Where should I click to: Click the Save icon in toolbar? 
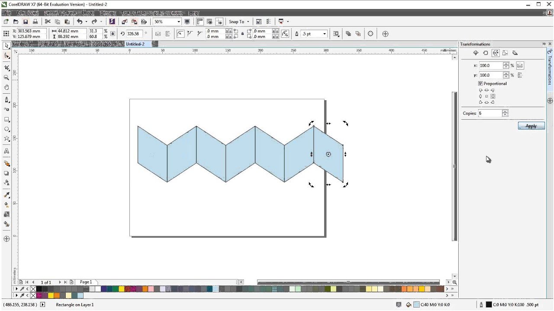click(26, 22)
